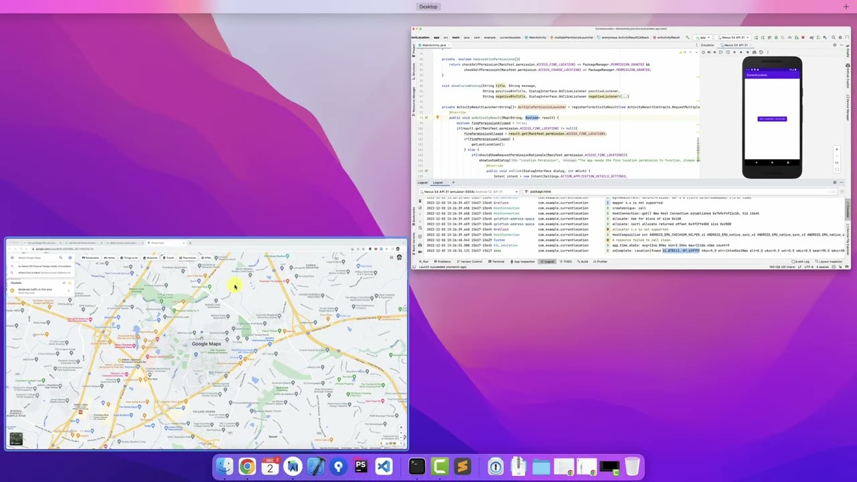Open the Logcat panel settings gear
Viewport: 857px width, 482px height.
(835, 182)
